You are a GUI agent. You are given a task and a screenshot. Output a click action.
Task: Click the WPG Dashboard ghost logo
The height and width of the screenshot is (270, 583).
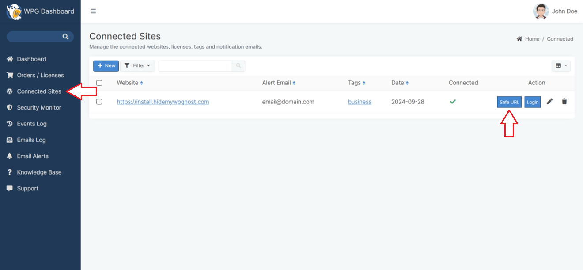point(14,11)
